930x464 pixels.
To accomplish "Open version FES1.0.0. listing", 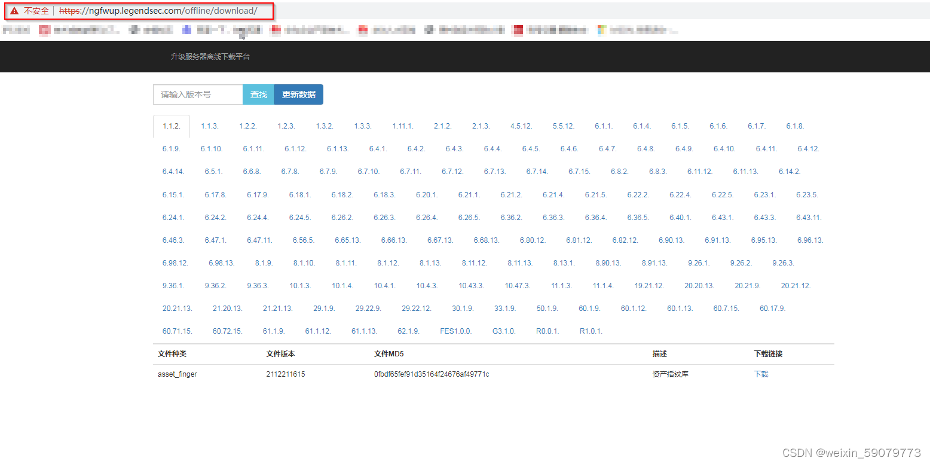I will tap(455, 331).
